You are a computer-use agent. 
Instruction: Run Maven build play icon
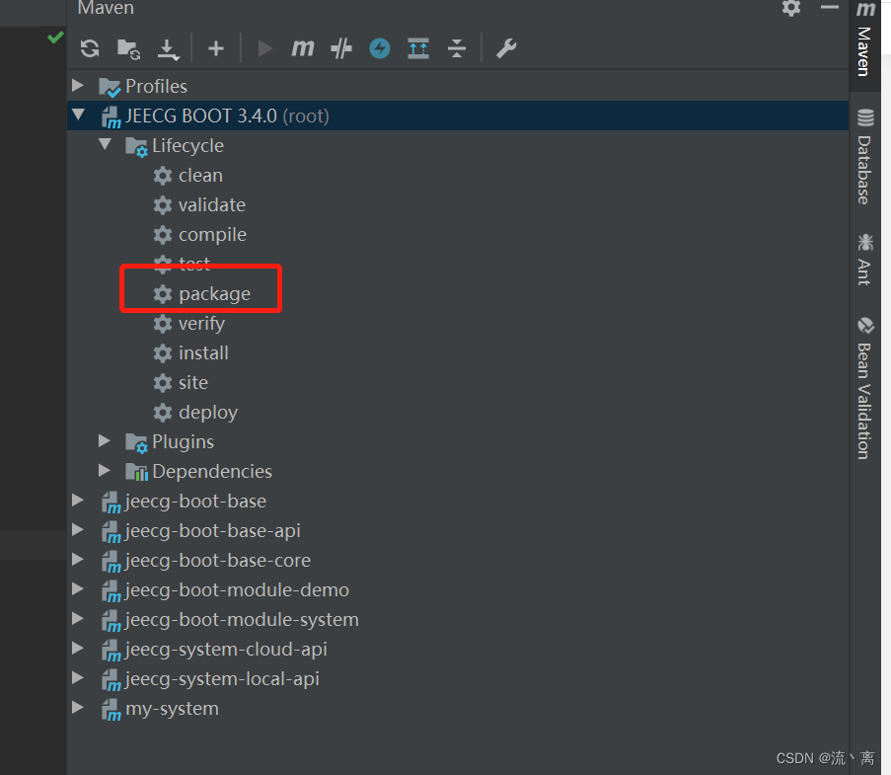pyautogui.click(x=264, y=48)
